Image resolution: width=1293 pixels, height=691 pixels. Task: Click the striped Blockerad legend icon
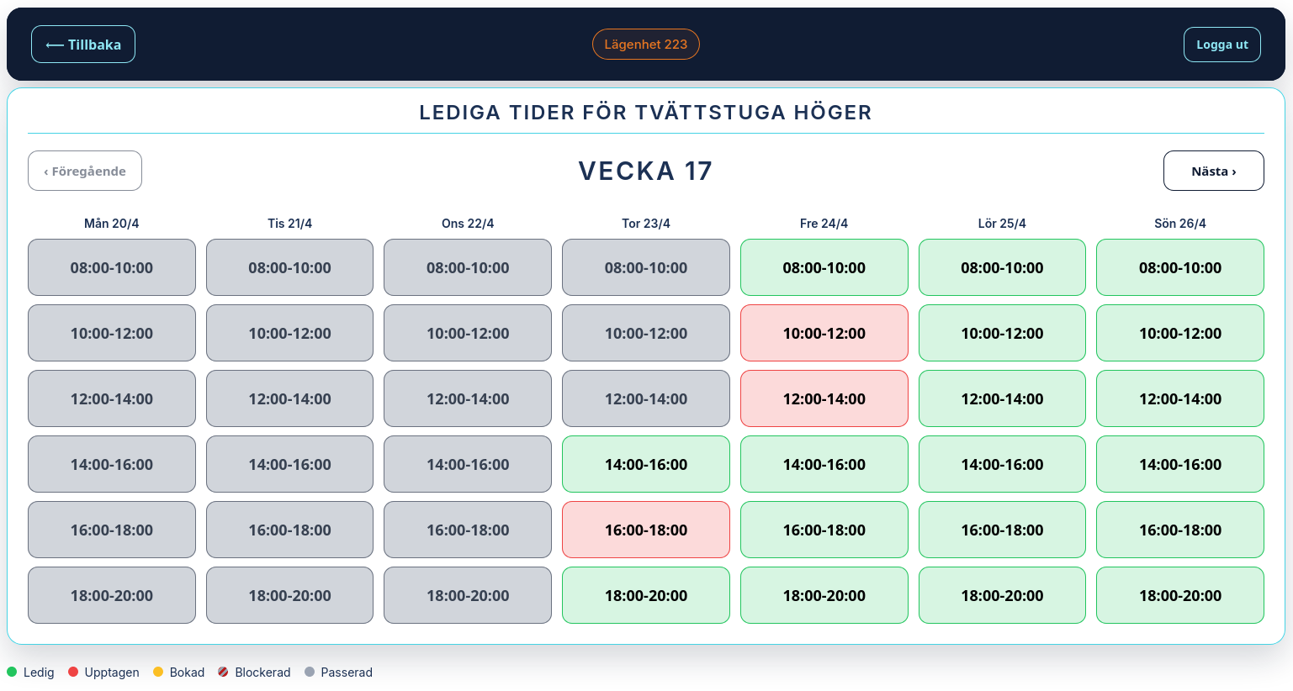pyautogui.click(x=223, y=672)
